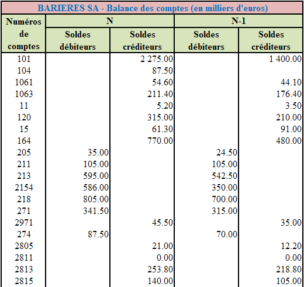
Task: Select the N column header
Action: 110,20
